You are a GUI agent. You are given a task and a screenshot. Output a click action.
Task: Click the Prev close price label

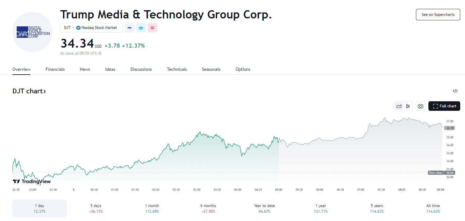click(436, 173)
